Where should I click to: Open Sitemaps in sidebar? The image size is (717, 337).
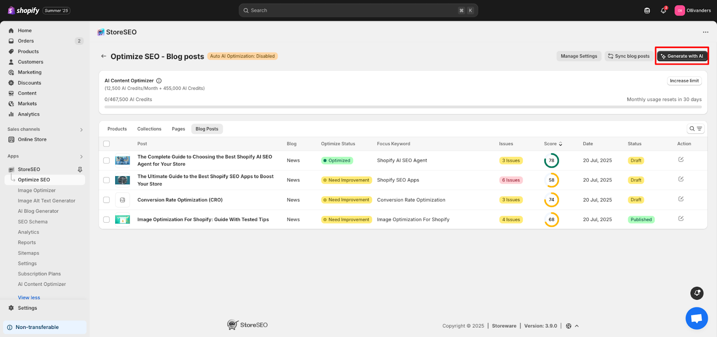tap(28, 253)
